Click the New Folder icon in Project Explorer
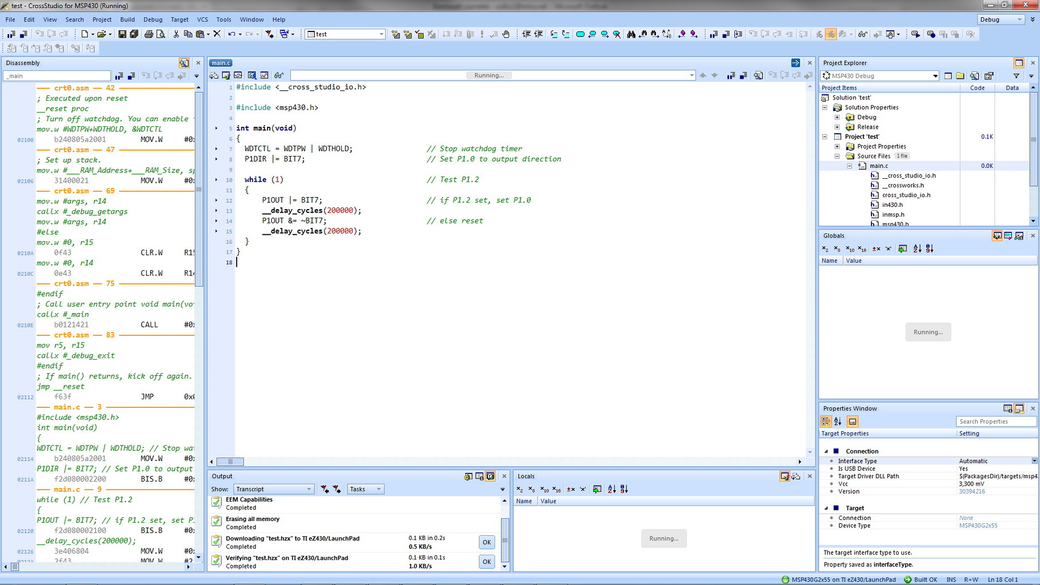 (x=960, y=76)
